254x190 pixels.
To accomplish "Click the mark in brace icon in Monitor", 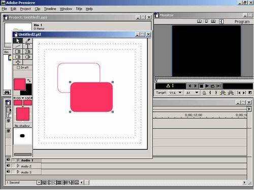I will (x=210, y=93).
